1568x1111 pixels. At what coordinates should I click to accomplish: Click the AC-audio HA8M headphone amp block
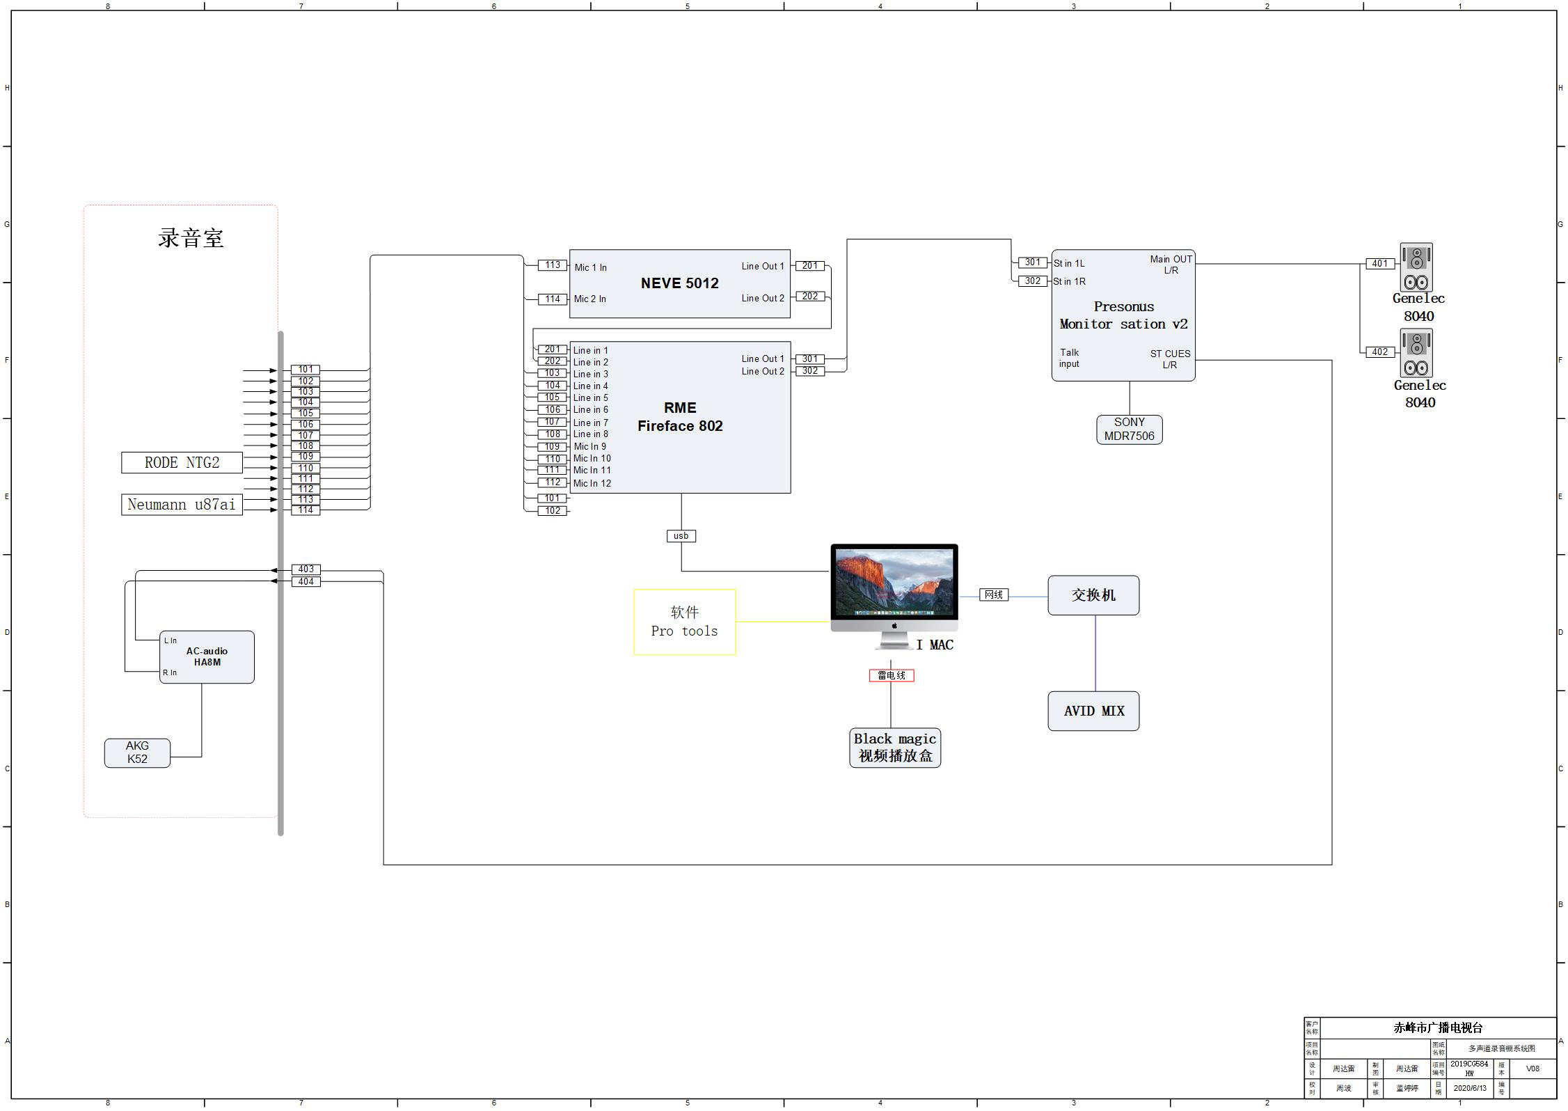207,657
